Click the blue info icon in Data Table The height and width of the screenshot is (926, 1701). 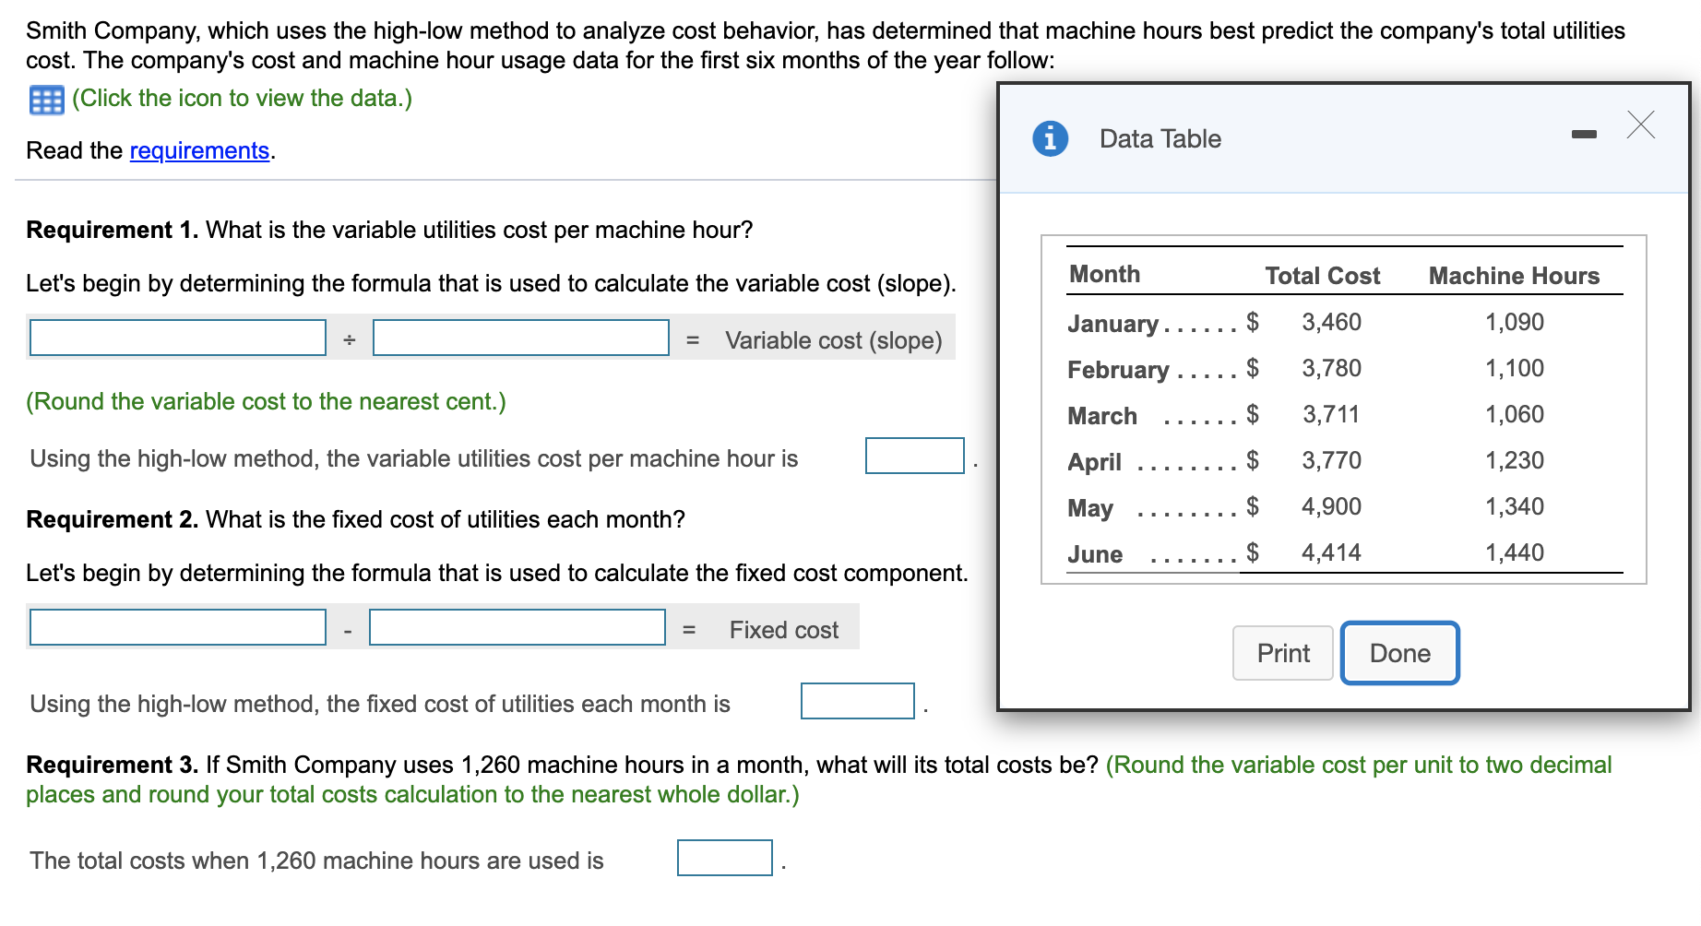point(1050,138)
